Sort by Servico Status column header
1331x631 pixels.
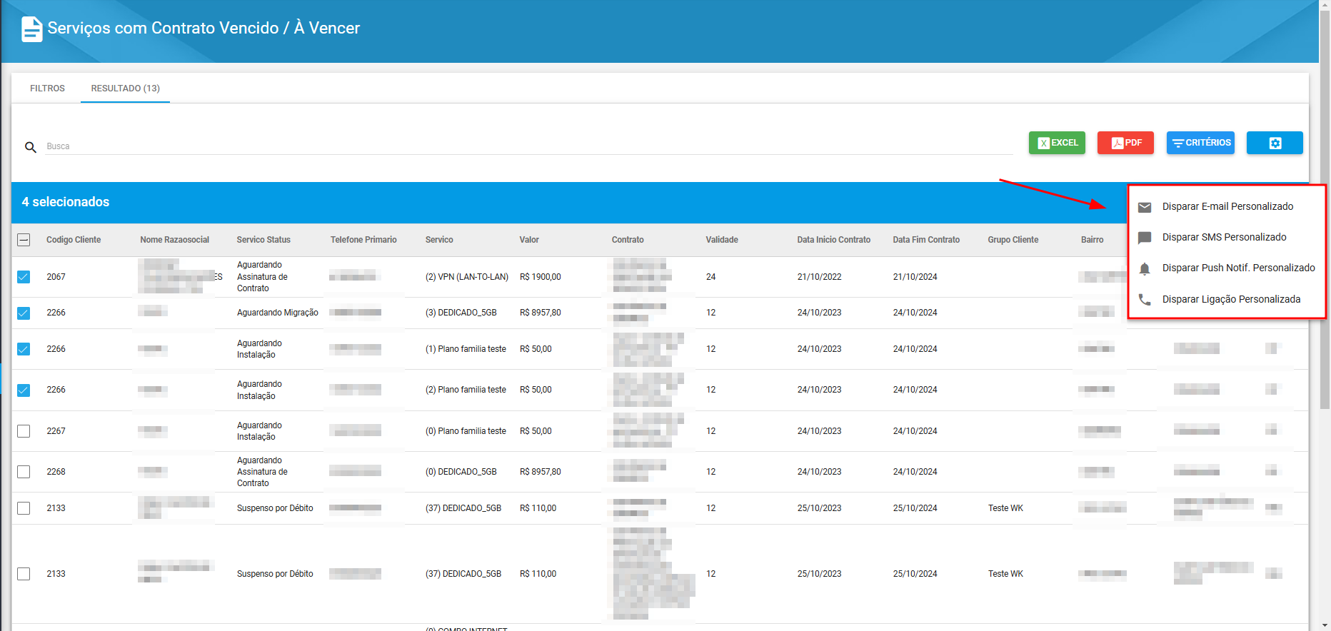263,240
